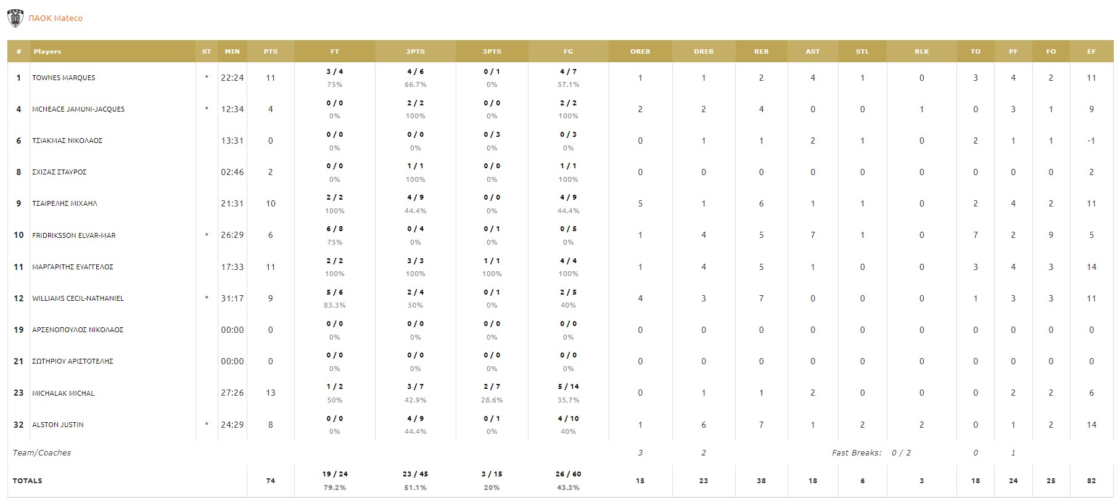Select the TO column header
Viewport: 1118px width, 498px height.
[x=975, y=52]
